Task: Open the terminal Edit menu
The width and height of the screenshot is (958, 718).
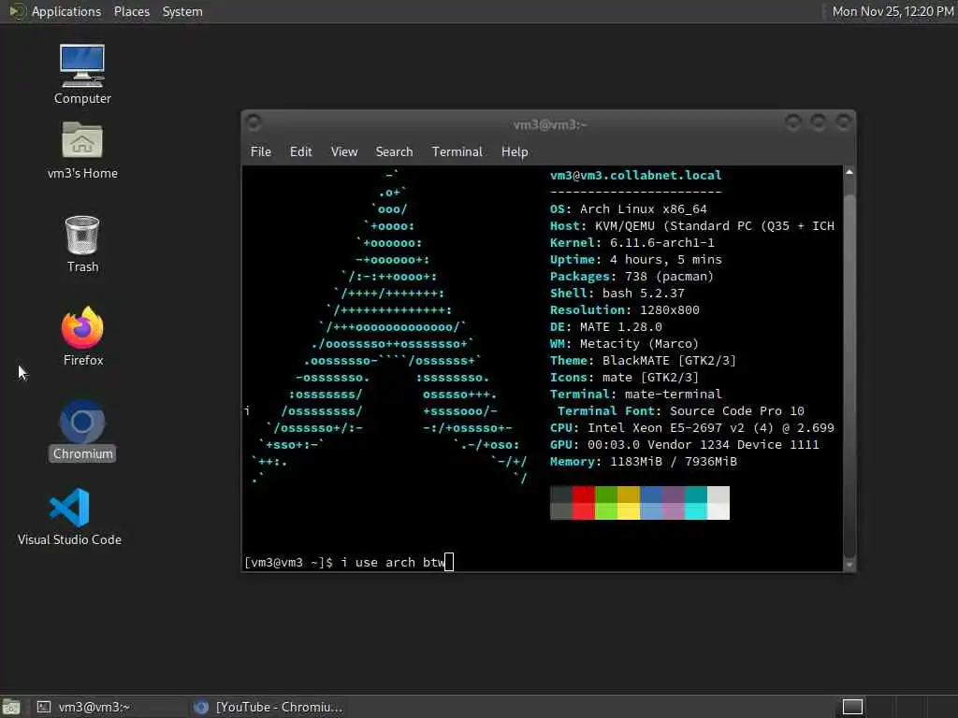Action: [x=300, y=151]
